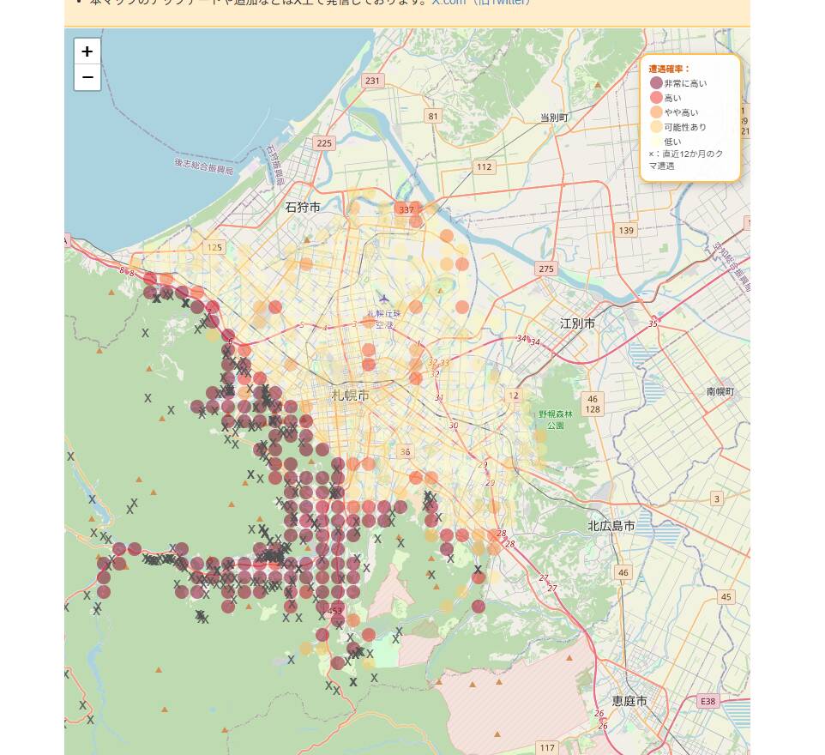Click route 231 shield on map
The height and width of the screenshot is (755, 825).
[372, 81]
